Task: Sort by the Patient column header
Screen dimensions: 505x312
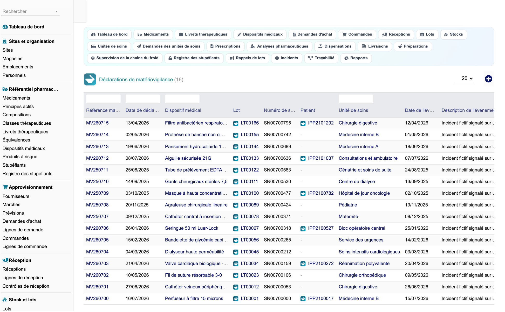Action: coord(308,110)
